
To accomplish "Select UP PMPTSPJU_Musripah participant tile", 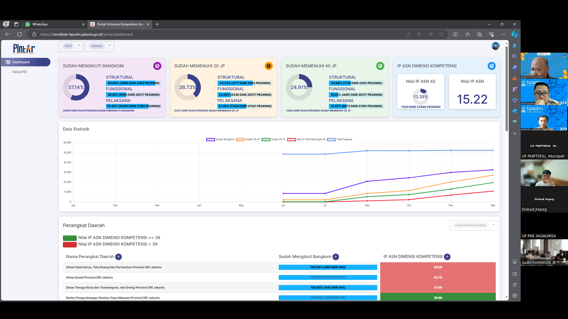I will [544, 146].
